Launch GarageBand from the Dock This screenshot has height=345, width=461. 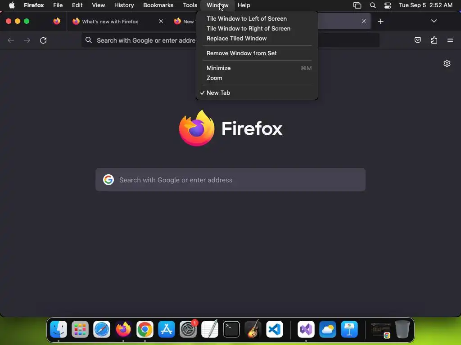pos(253,329)
